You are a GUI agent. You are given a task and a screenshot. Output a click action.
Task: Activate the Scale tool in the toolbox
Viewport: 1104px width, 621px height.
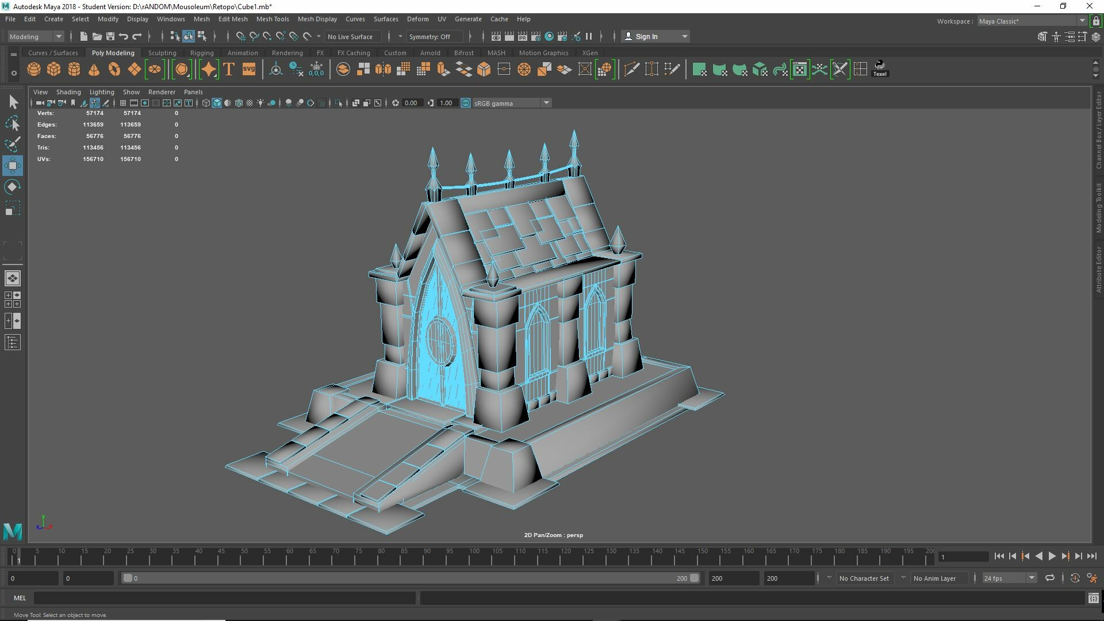click(12, 208)
